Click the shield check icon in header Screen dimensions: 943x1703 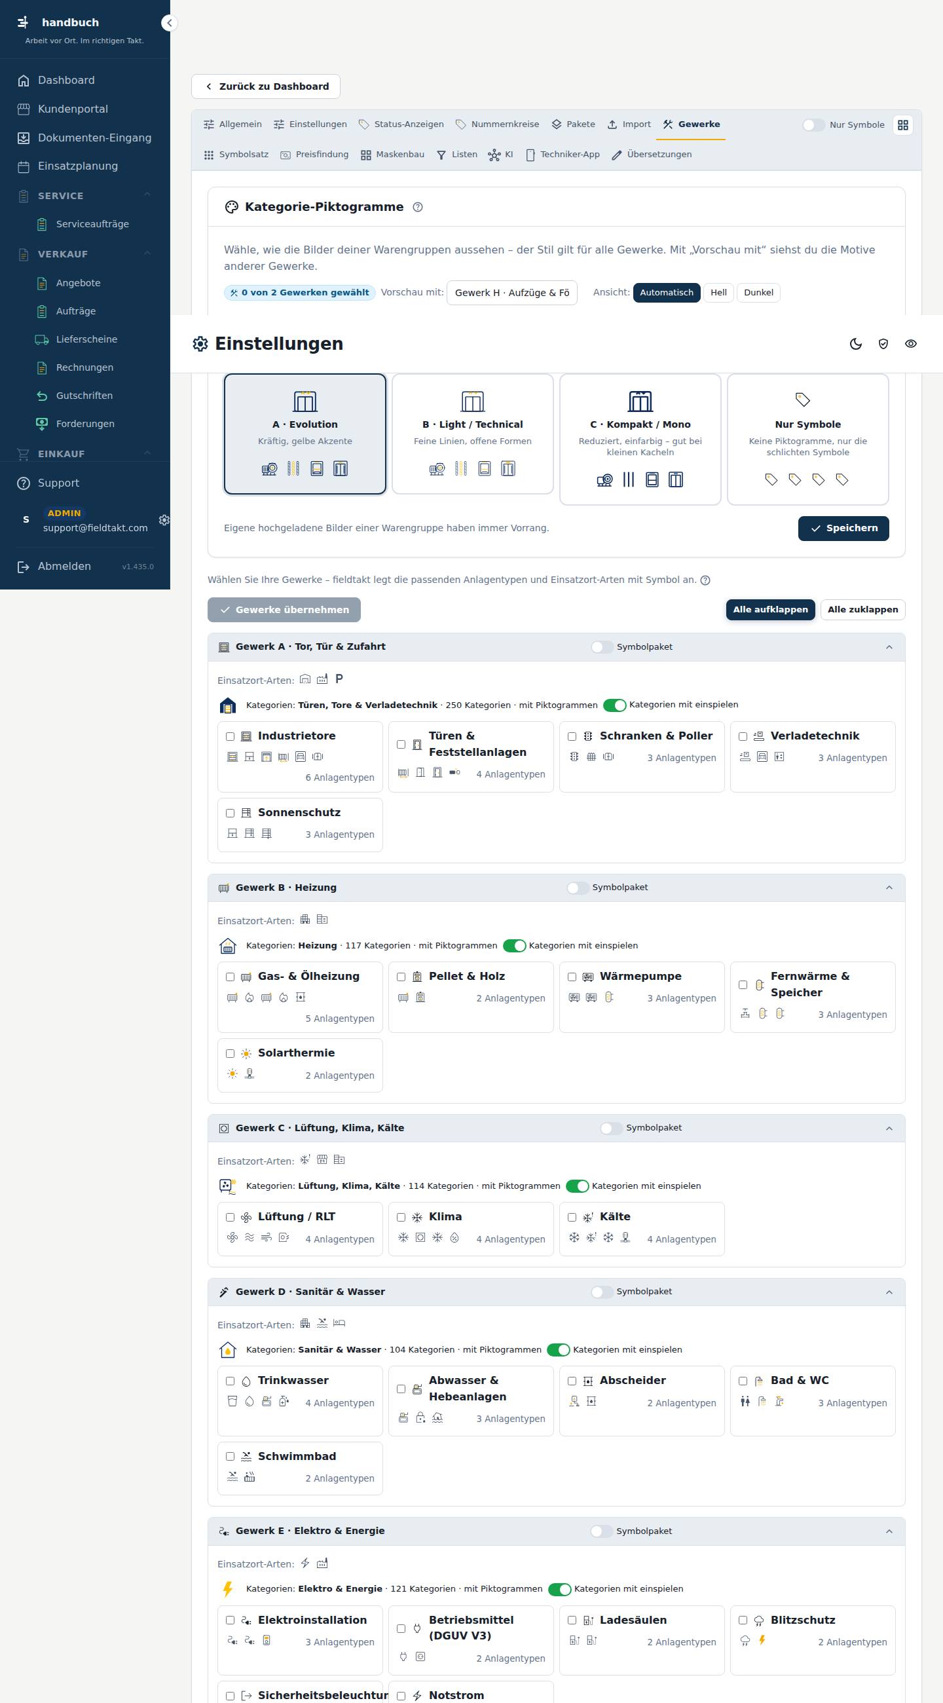[x=883, y=344]
